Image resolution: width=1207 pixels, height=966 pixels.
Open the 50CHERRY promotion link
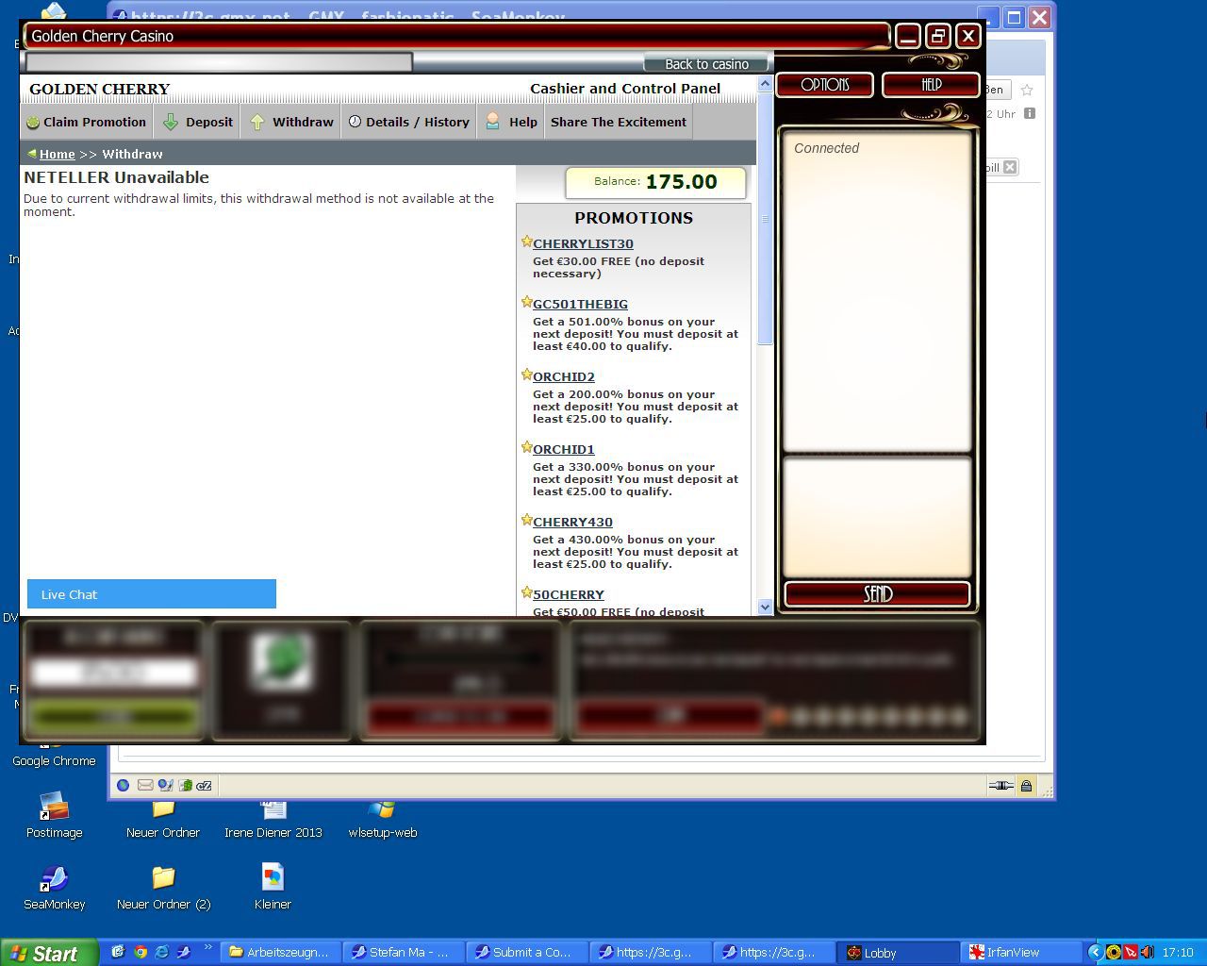[569, 594]
